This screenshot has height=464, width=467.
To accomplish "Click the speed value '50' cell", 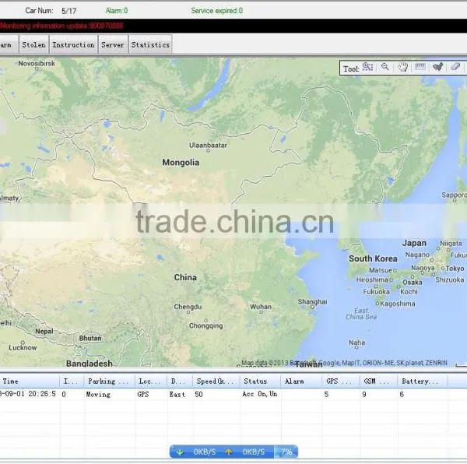I will [x=198, y=394].
